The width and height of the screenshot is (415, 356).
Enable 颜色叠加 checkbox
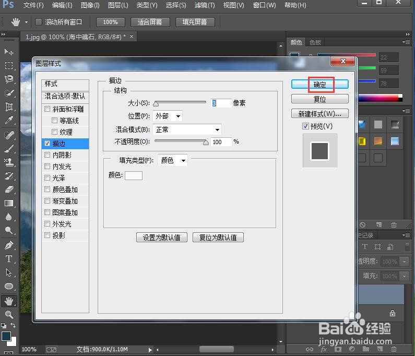[48, 189]
